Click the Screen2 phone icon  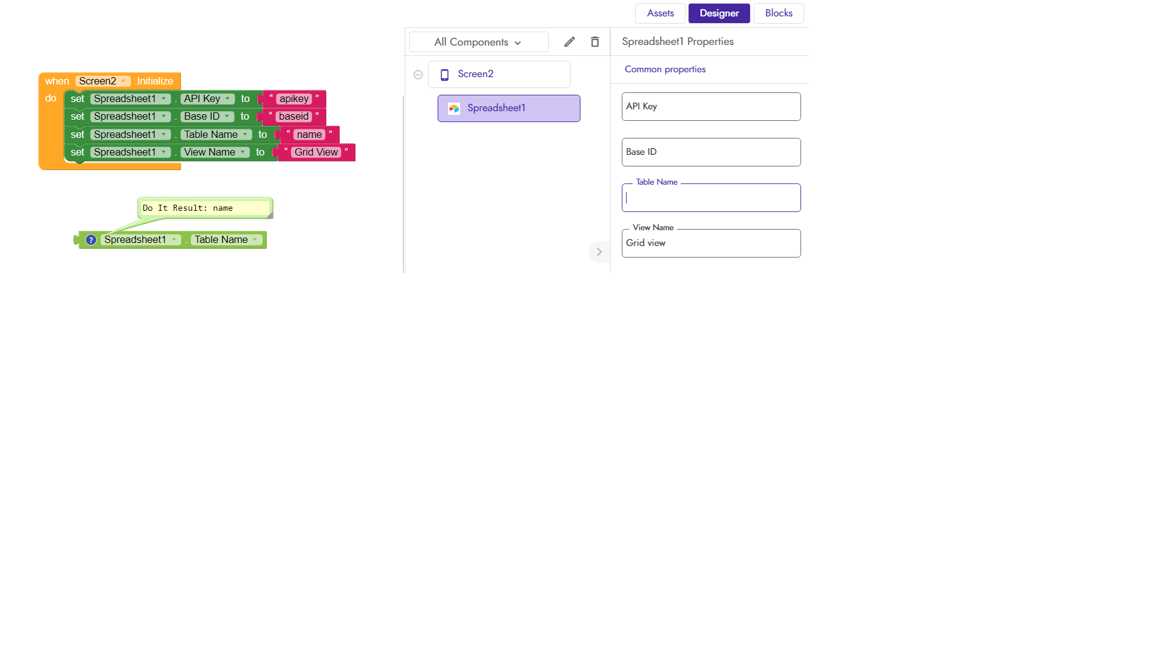click(x=444, y=75)
